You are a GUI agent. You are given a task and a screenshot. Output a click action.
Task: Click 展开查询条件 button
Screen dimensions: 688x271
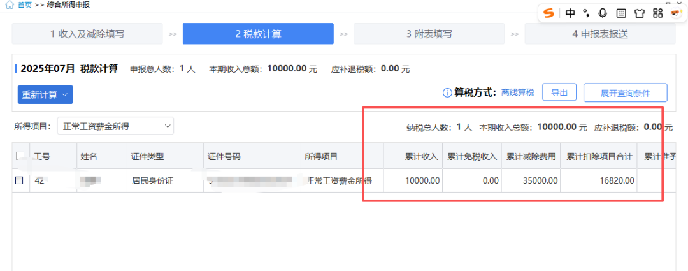click(x=625, y=93)
